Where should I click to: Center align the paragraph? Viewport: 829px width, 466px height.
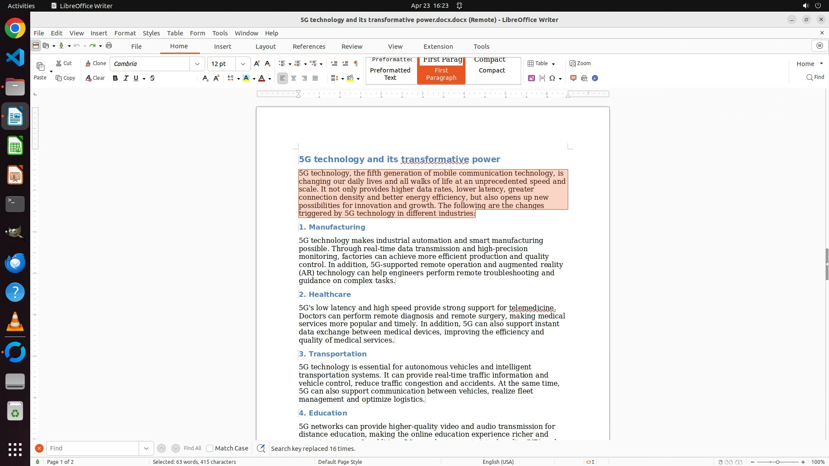(294, 78)
